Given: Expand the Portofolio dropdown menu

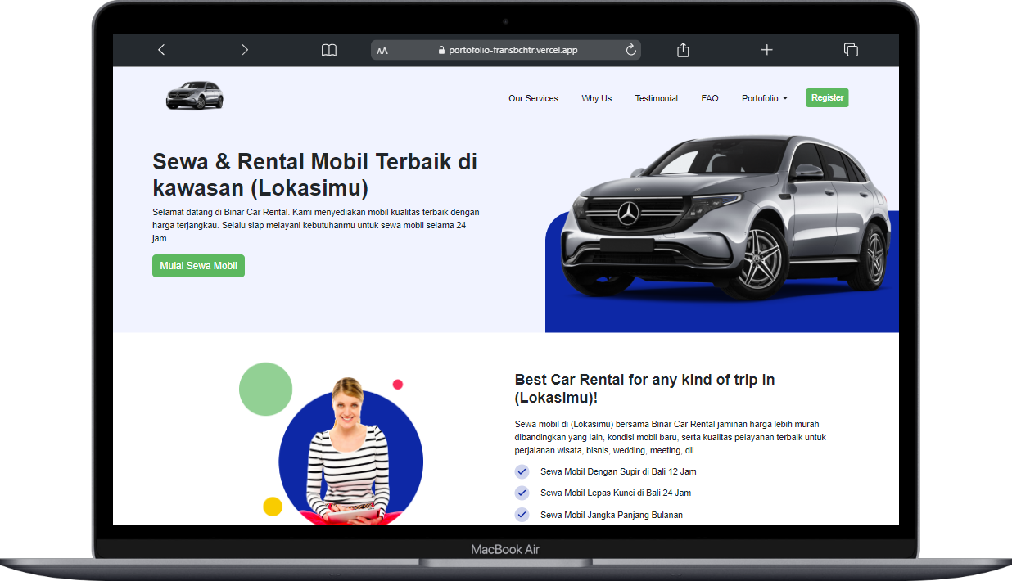Looking at the screenshot, I should point(765,98).
